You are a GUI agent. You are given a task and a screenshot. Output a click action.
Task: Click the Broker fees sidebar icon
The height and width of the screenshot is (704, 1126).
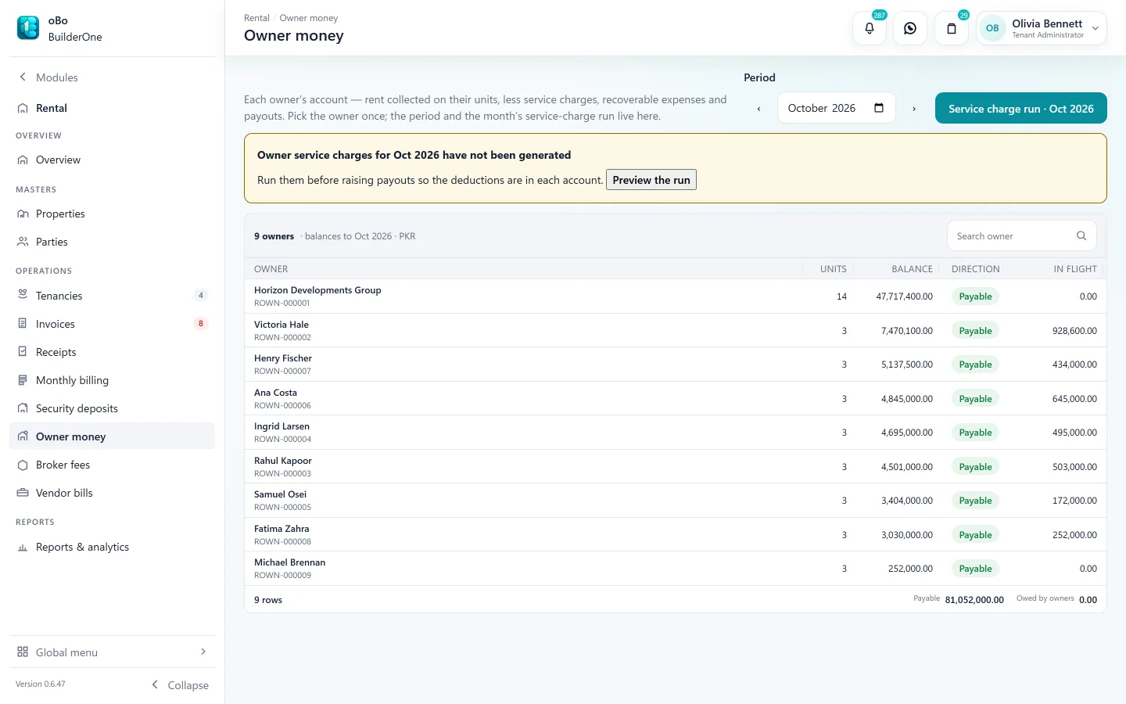[23, 465]
